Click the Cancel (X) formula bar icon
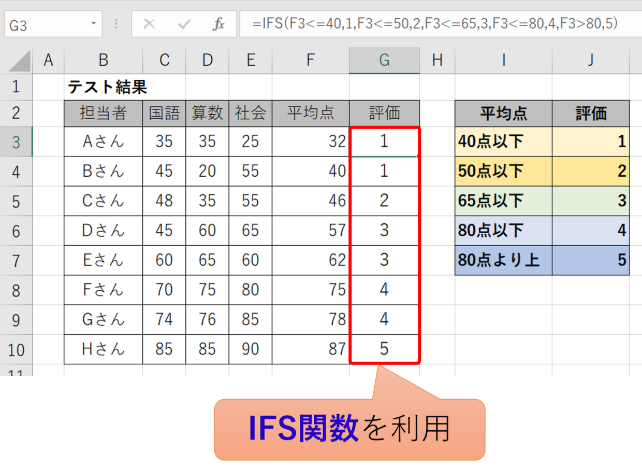 pos(149,24)
